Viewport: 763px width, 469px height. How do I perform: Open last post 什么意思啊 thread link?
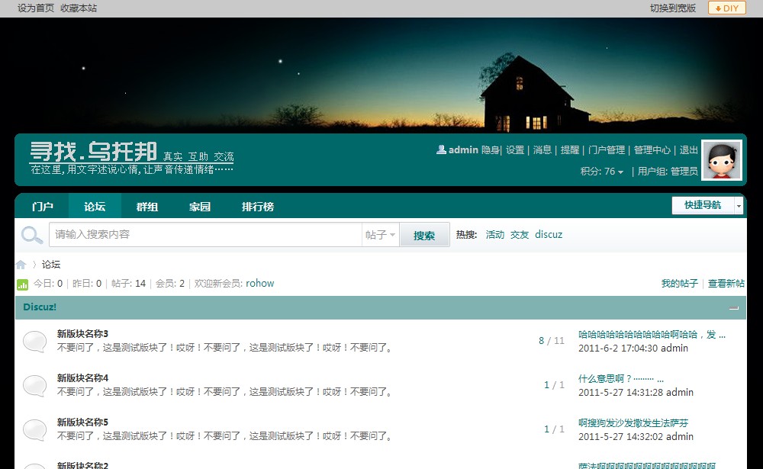pyautogui.click(x=620, y=379)
